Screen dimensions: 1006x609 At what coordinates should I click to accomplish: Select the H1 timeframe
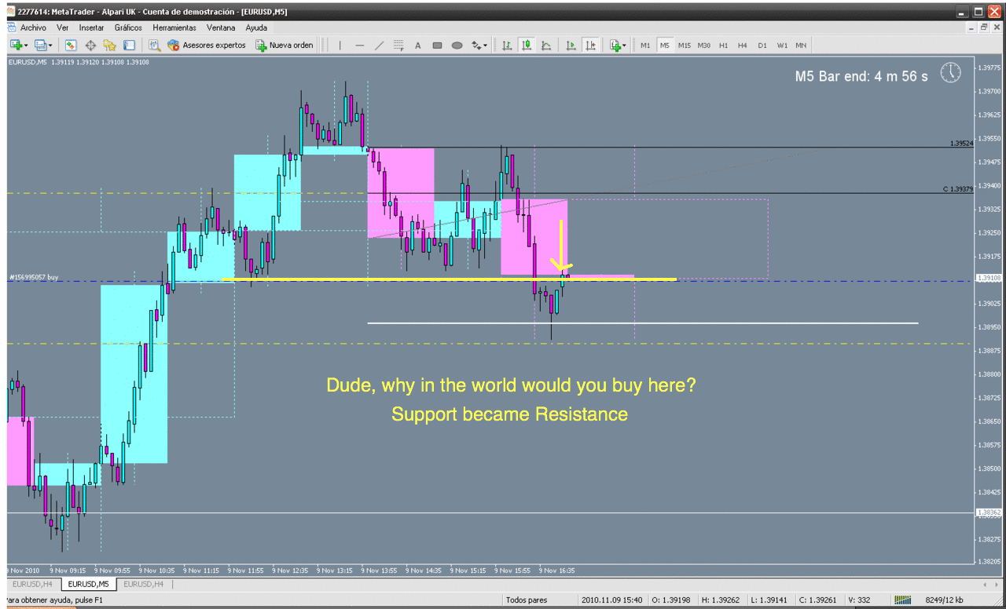pyautogui.click(x=724, y=46)
